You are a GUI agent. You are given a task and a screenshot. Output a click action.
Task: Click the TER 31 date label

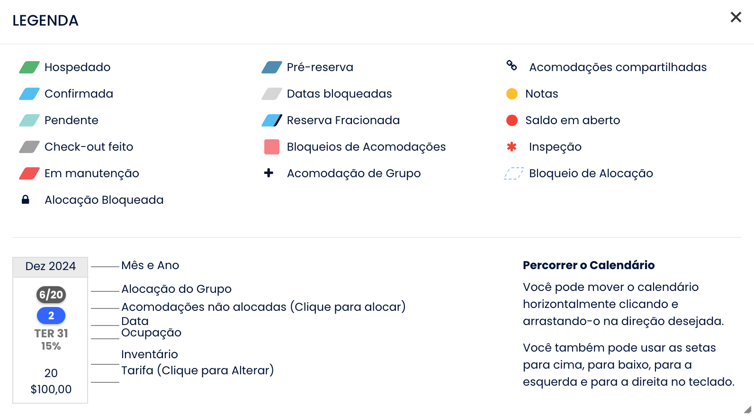(x=51, y=334)
